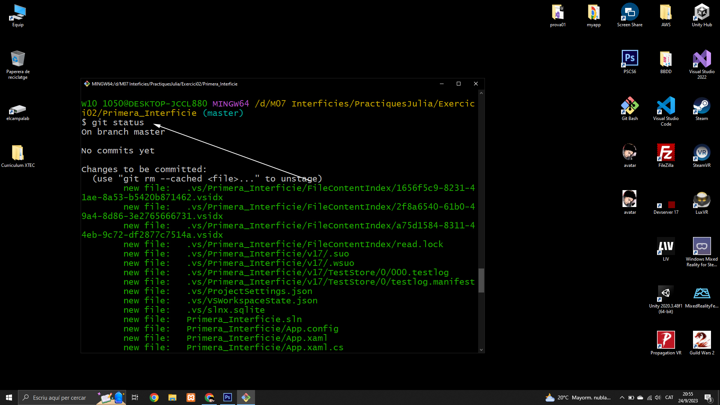Switch to Photoshop in the taskbar
The width and height of the screenshot is (720, 405).
point(228,397)
